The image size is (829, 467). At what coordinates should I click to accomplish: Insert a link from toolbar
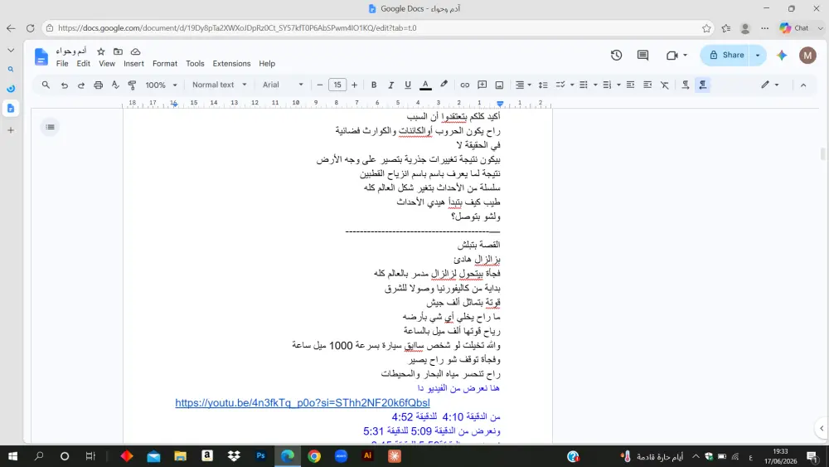[465, 85]
